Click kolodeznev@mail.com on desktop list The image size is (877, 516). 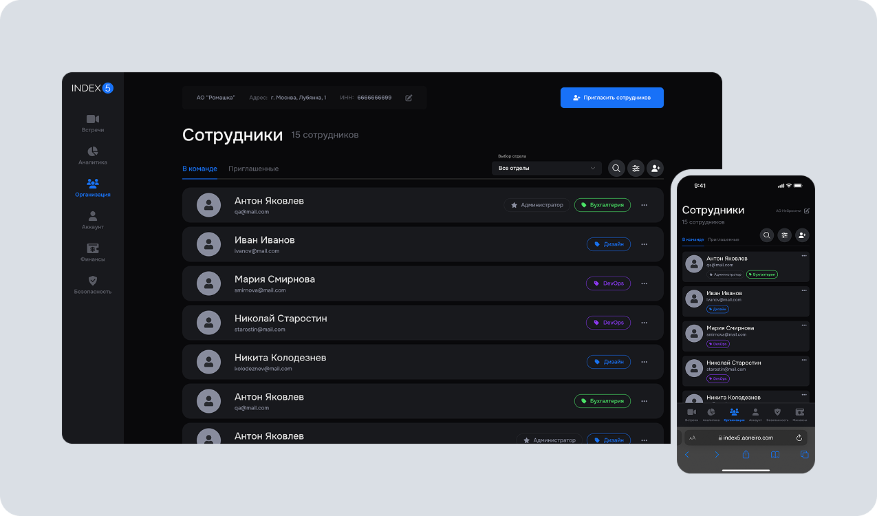[263, 369]
